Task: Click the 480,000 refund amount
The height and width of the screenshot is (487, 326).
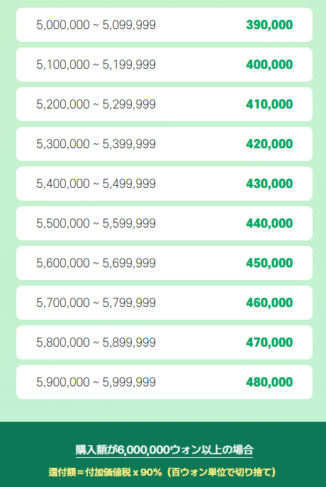Action: [269, 382]
